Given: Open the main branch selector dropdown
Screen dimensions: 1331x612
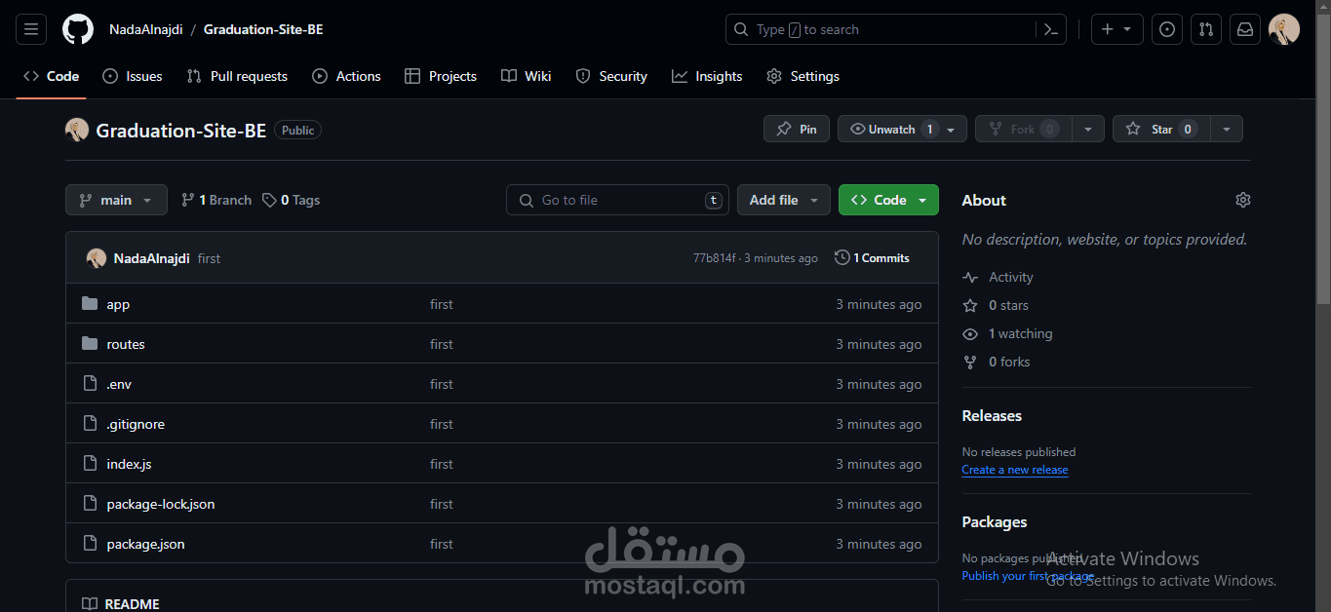Looking at the screenshot, I should tap(116, 200).
